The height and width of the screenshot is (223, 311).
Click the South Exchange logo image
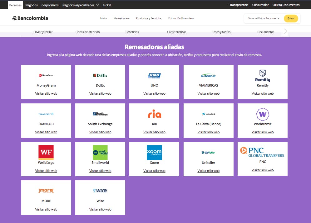pyautogui.click(x=100, y=114)
